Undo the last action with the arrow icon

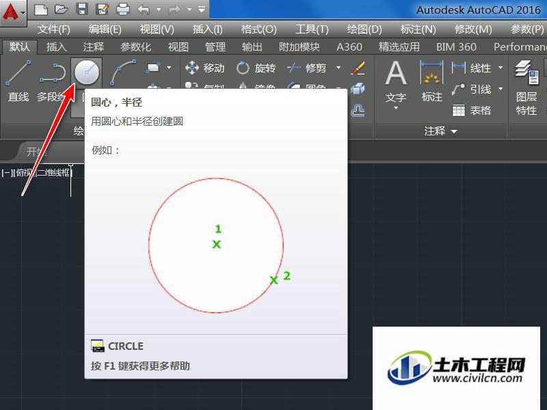pos(144,10)
